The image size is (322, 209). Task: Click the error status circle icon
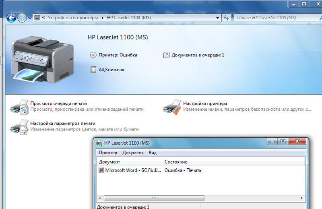tap(93, 55)
